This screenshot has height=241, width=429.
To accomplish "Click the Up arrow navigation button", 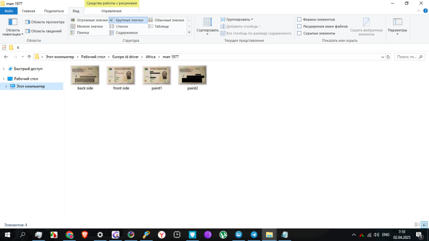I will (x=28, y=56).
